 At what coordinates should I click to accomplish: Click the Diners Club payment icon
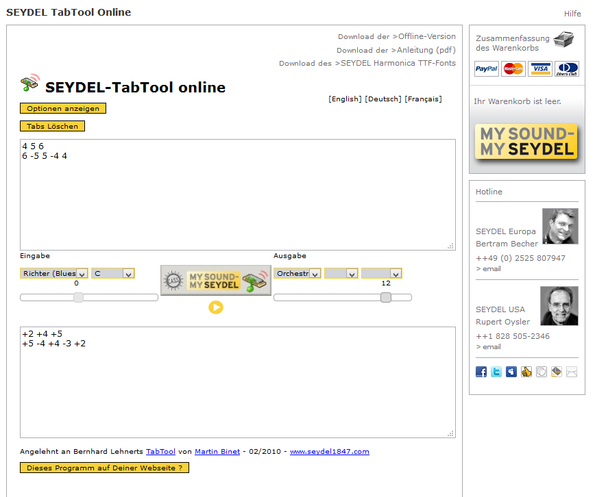coord(567,68)
